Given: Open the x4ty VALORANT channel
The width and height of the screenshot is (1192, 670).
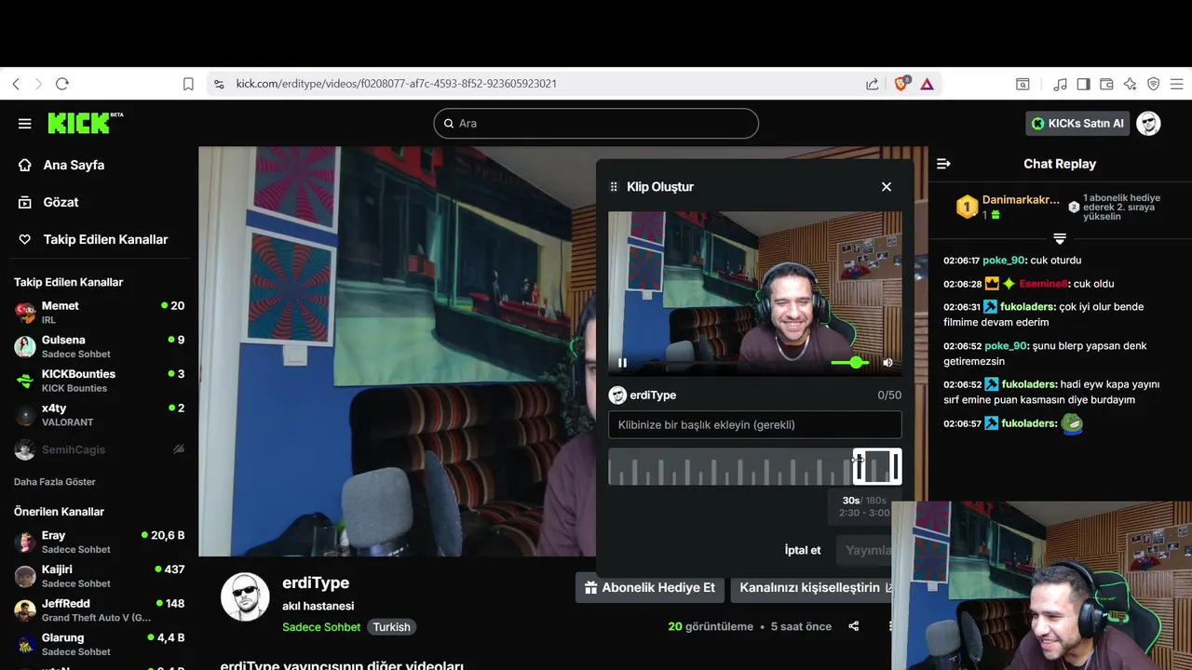Looking at the screenshot, I should [x=99, y=415].
